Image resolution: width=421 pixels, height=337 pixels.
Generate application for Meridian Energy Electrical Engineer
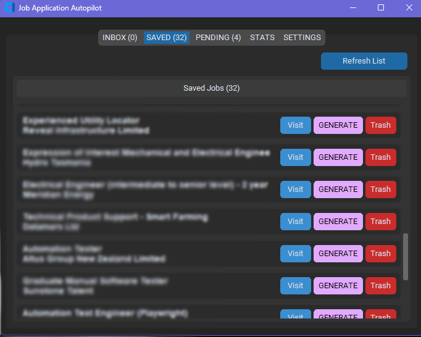[338, 189]
